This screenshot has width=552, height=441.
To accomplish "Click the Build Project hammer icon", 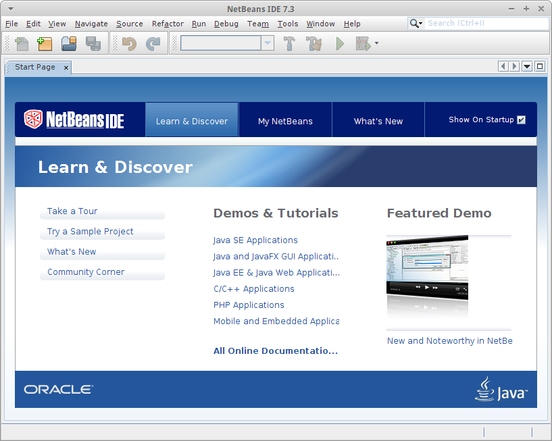I will pos(289,44).
